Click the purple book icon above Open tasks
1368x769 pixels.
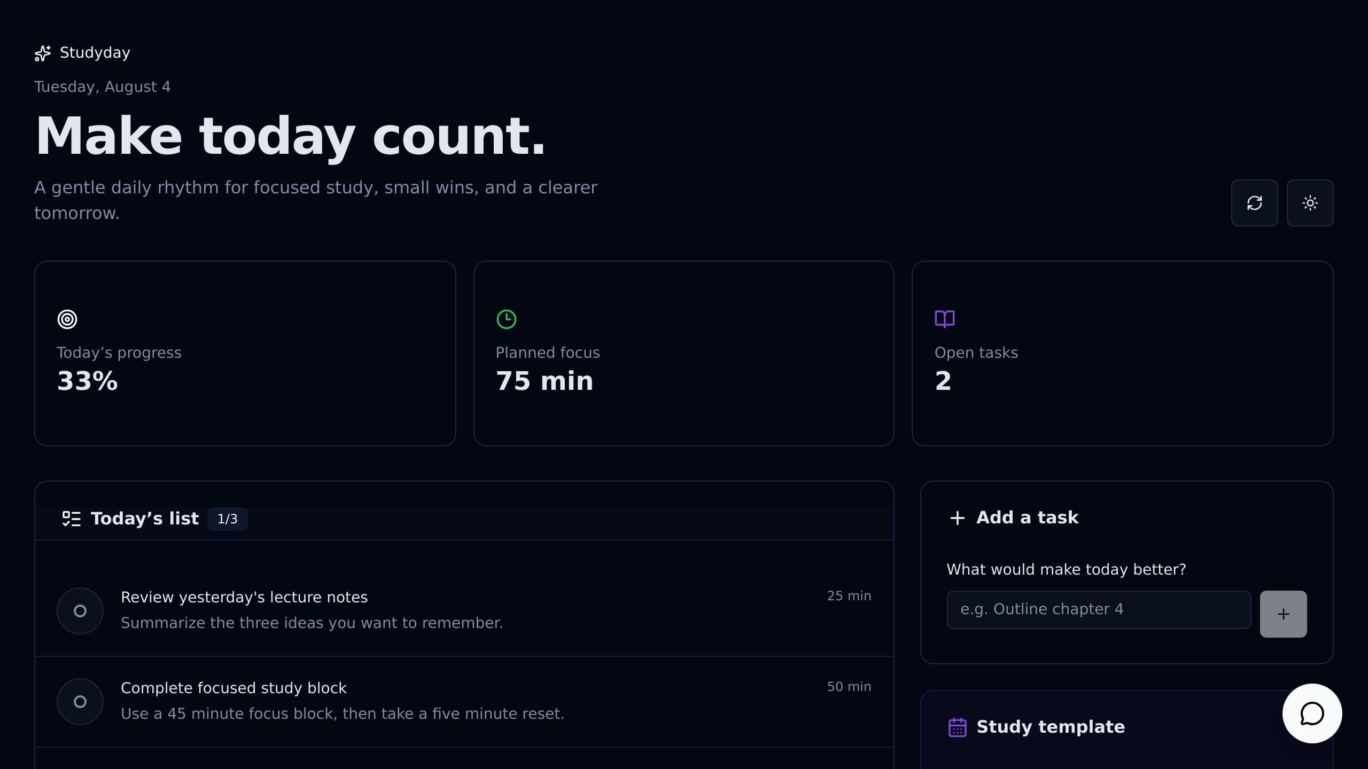(945, 319)
